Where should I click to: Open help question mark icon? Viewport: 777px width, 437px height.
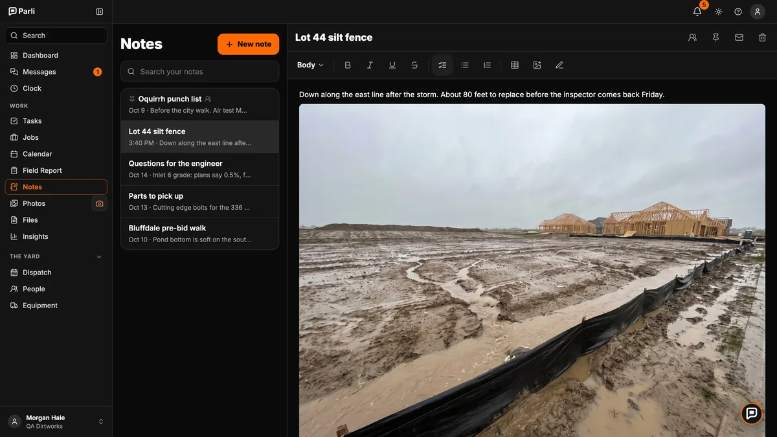(738, 12)
